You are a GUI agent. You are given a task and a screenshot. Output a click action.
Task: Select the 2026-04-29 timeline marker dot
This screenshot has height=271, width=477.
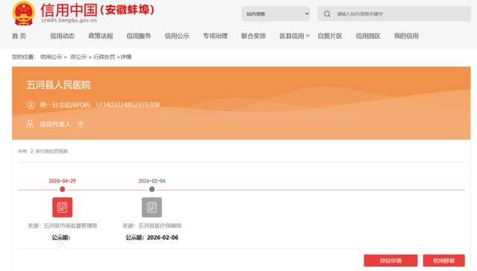click(x=63, y=189)
